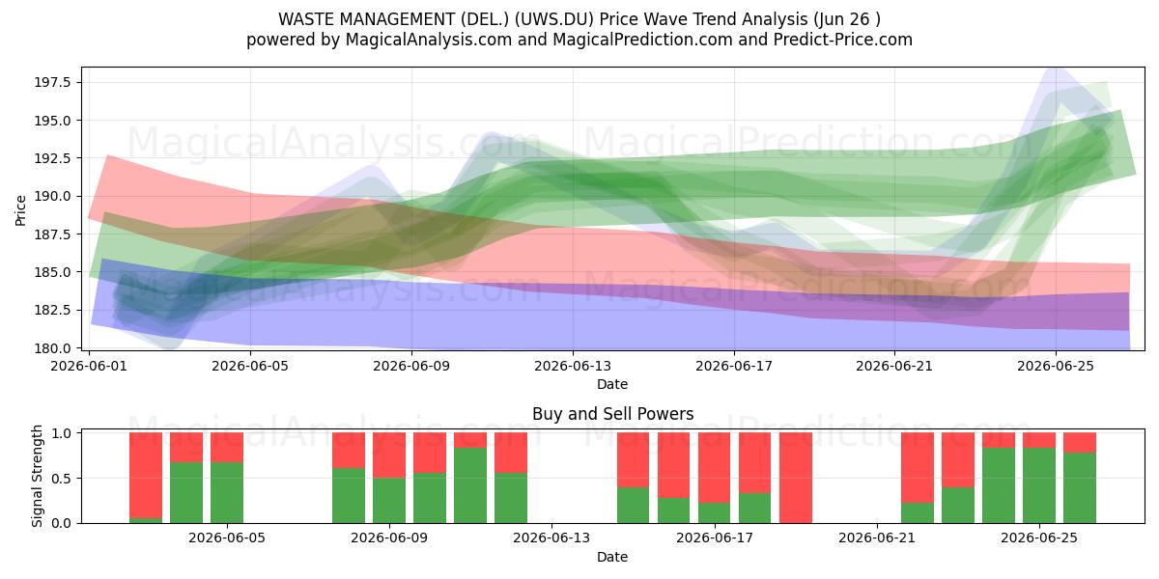
Task: Click the 187.5 price axis tick label
Action: point(53,234)
